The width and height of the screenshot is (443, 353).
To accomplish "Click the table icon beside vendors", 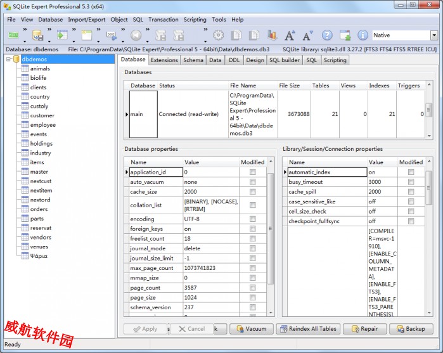I will 25,237.
